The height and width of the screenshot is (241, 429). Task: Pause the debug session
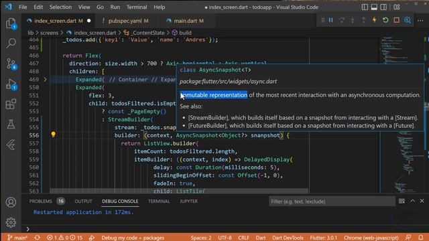(330, 20)
